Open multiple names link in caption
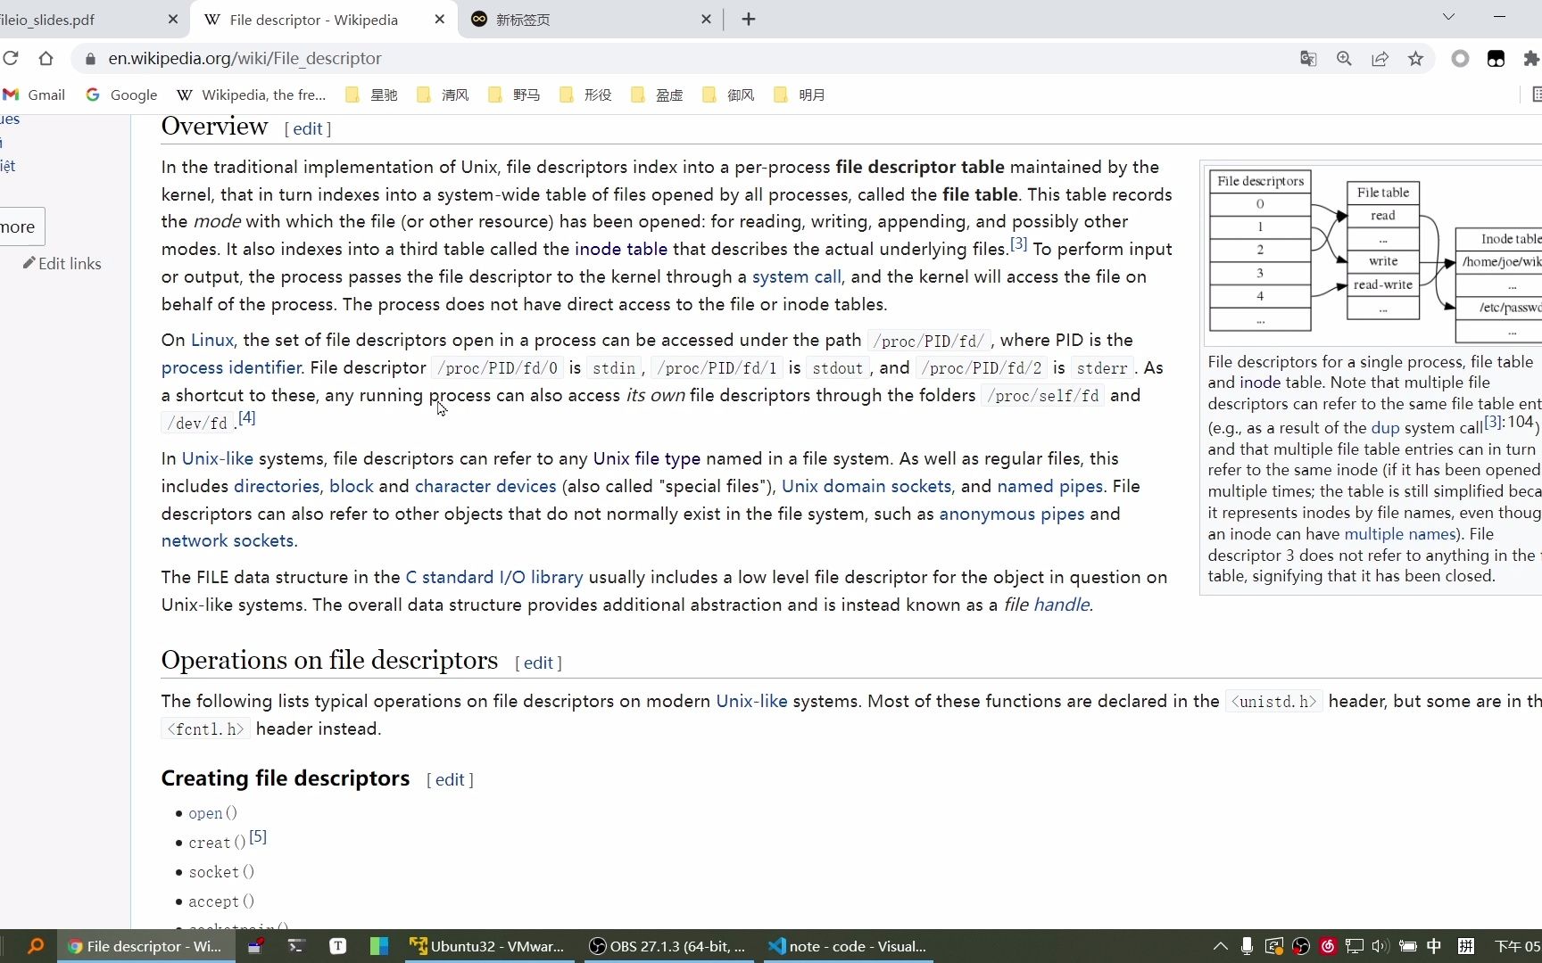Screen dimensions: 1542x963 [1400, 534]
